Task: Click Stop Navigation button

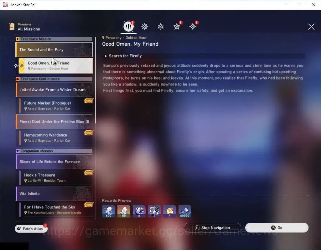Action: (213, 228)
